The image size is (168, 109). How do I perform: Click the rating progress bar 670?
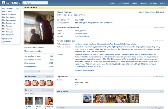(x=39, y=71)
